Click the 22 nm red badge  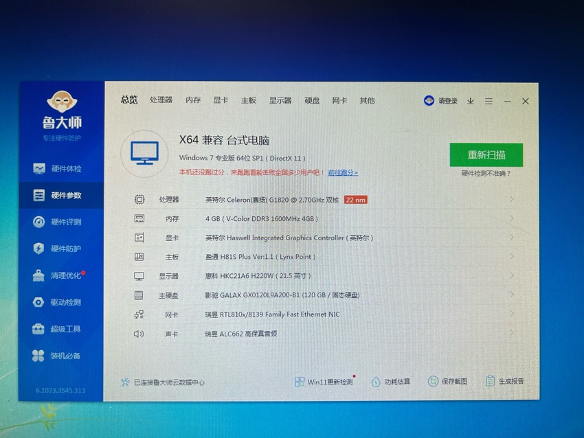[356, 200]
